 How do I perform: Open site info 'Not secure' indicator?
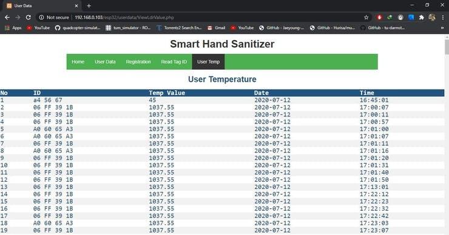tap(54, 18)
